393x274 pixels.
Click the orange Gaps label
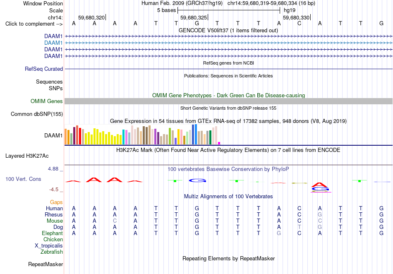coord(56,202)
